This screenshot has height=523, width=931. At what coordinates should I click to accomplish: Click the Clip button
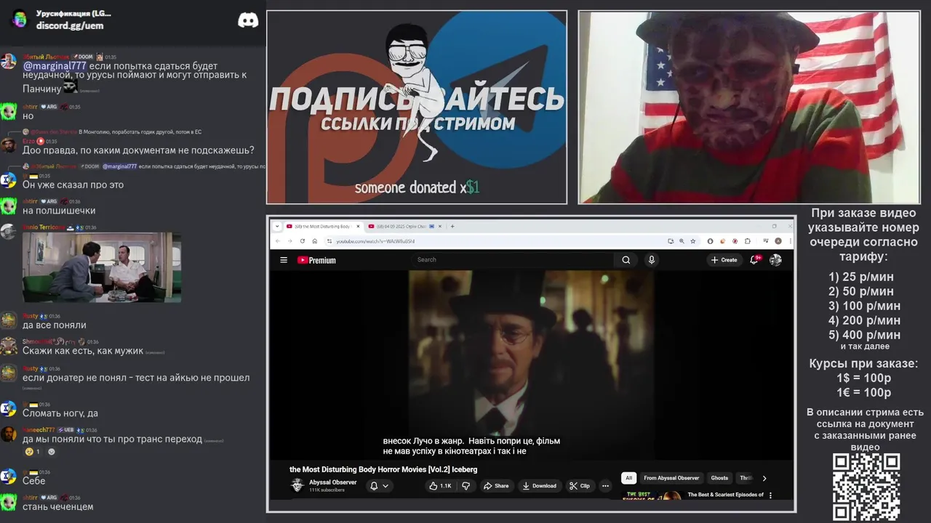(580, 486)
